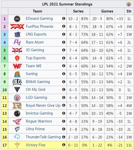Follow the Oh My God team link

35,89
